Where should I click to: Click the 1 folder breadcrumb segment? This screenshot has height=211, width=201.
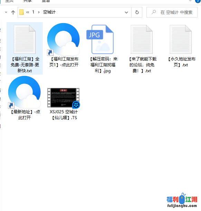33,12
